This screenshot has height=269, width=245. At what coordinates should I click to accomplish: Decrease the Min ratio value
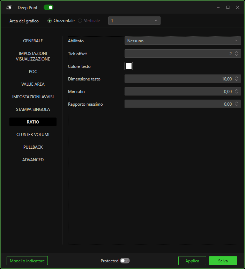236,93
